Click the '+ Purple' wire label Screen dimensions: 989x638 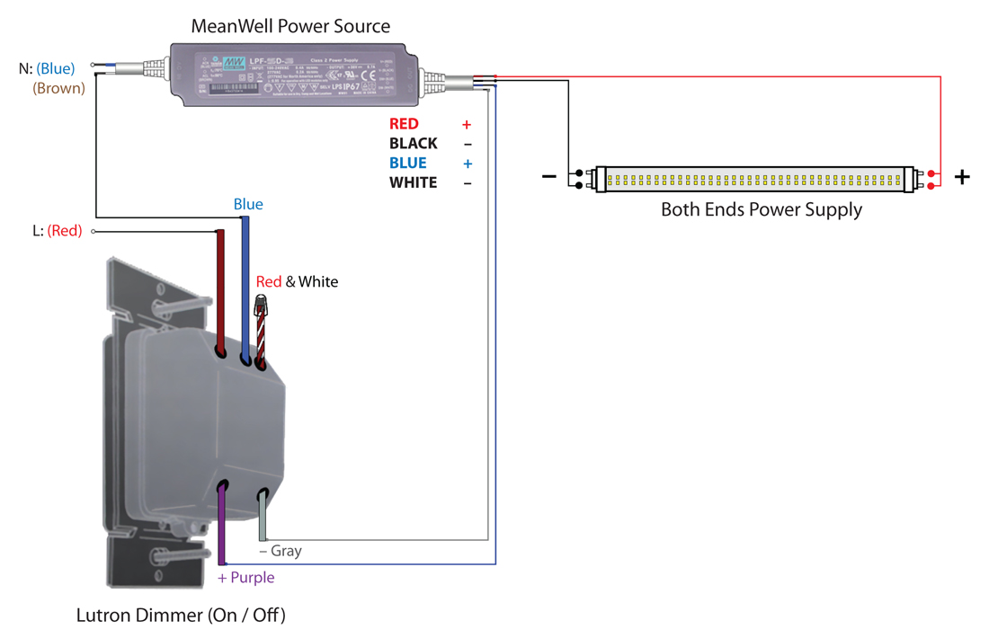point(246,578)
